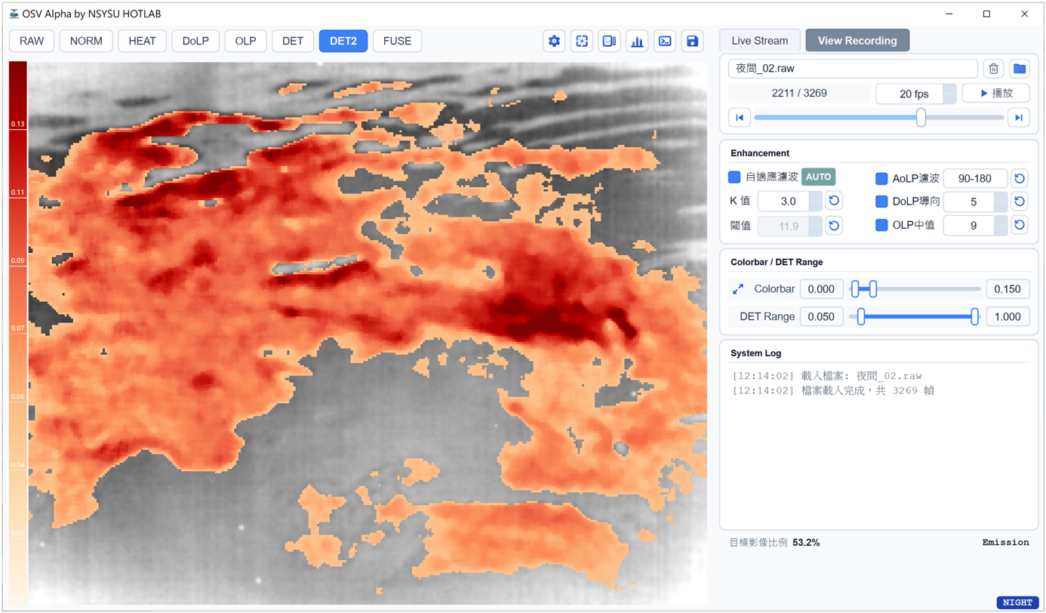Switch to NORM view mode
The image size is (1046, 613).
coord(86,42)
